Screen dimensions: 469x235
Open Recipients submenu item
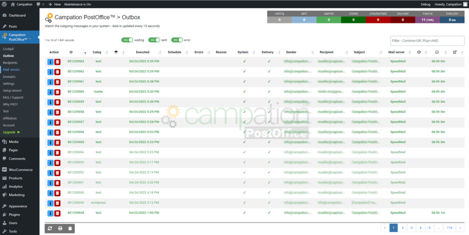(10, 63)
